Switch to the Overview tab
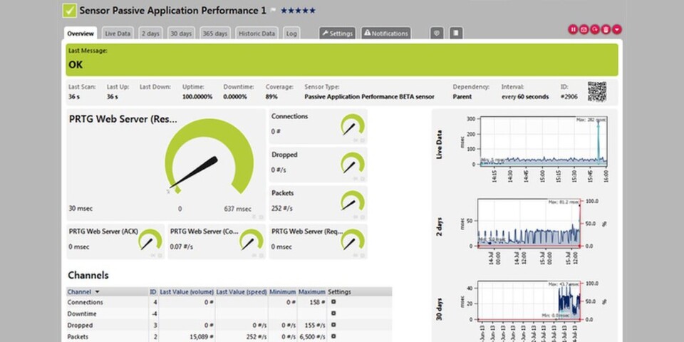 [81, 33]
